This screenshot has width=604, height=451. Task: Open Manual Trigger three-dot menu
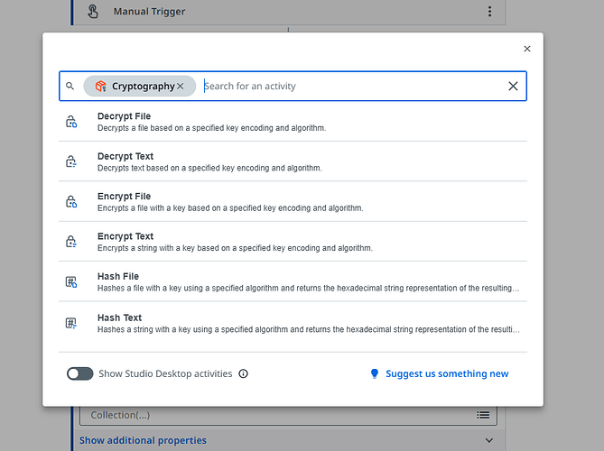coord(489,11)
